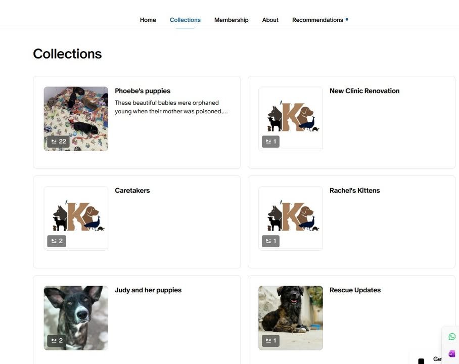Viewport: 459px width, 364px height.
Task: Open the Recommendations tab
Action: click(x=317, y=20)
